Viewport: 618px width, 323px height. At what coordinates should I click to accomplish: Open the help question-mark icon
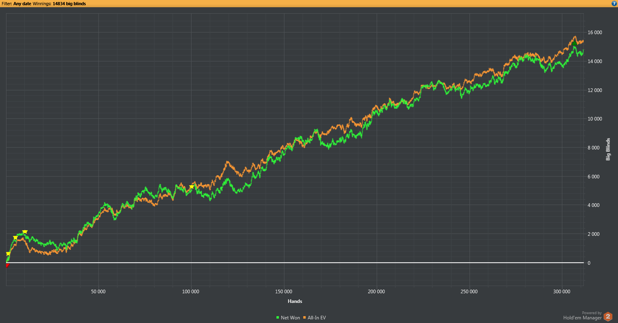coord(614,4)
